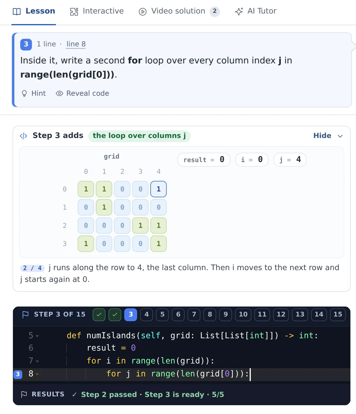The width and height of the screenshot is (356, 414).
Task: Click the Video solution play icon
Action: tap(143, 12)
